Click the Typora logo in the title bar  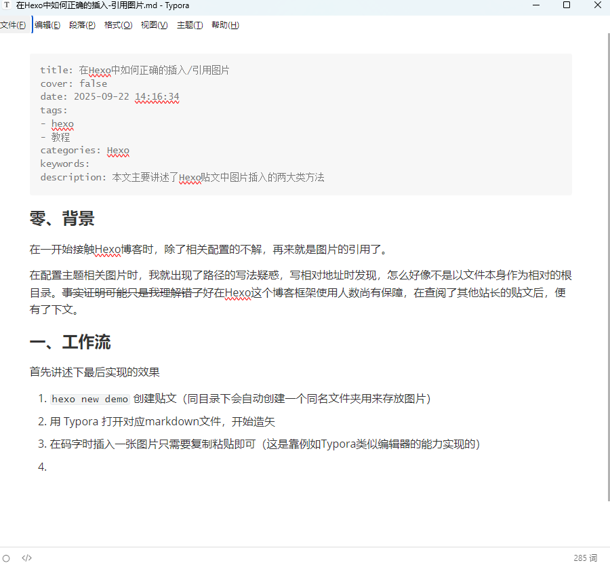point(7,5)
